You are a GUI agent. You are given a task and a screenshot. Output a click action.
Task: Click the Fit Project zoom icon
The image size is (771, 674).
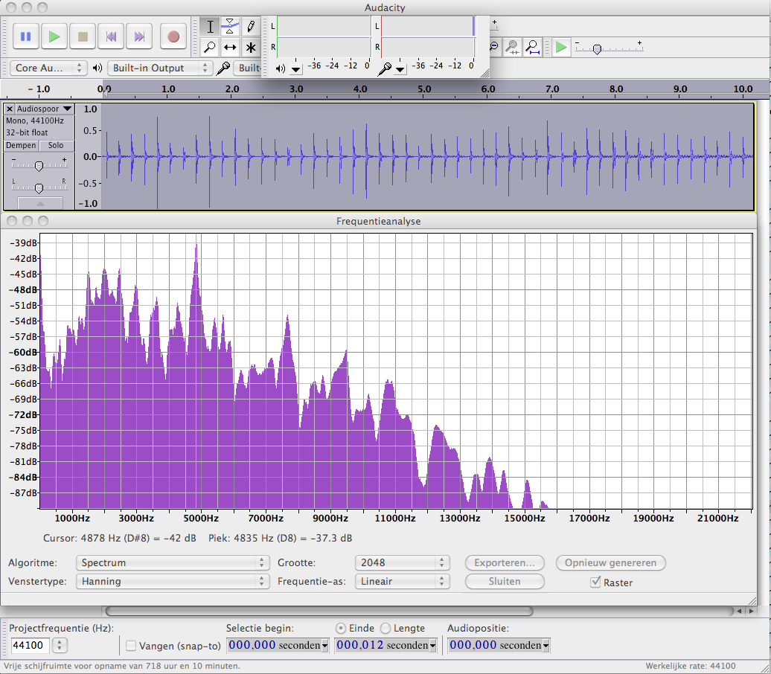click(532, 48)
